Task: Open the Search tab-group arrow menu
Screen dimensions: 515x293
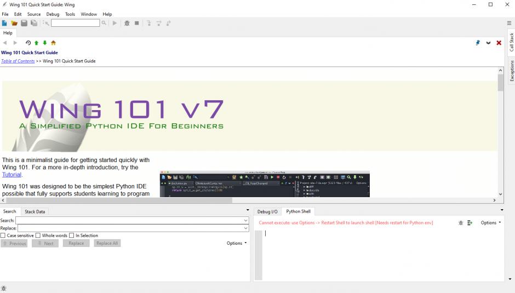Action: [x=248, y=210]
